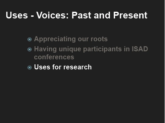Click the bullet icon beside Uses for research
165x123 pixels.
[30, 67]
